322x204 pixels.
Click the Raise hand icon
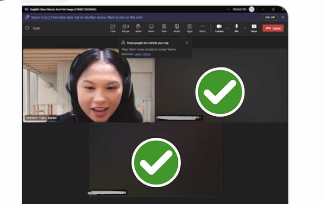coord(138,28)
